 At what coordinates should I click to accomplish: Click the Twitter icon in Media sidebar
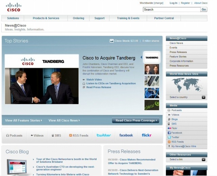[169, 137]
